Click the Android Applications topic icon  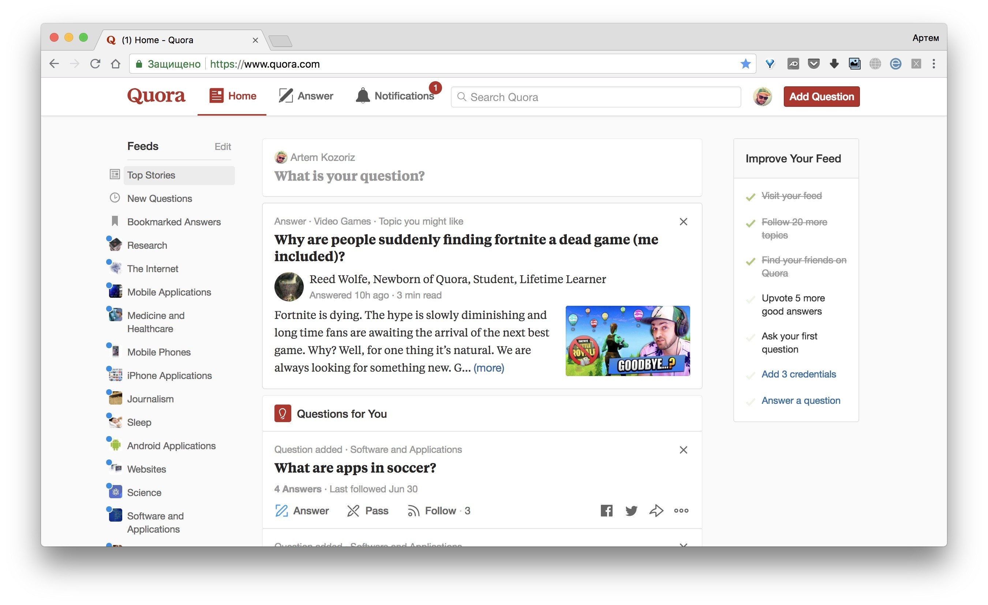116,445
